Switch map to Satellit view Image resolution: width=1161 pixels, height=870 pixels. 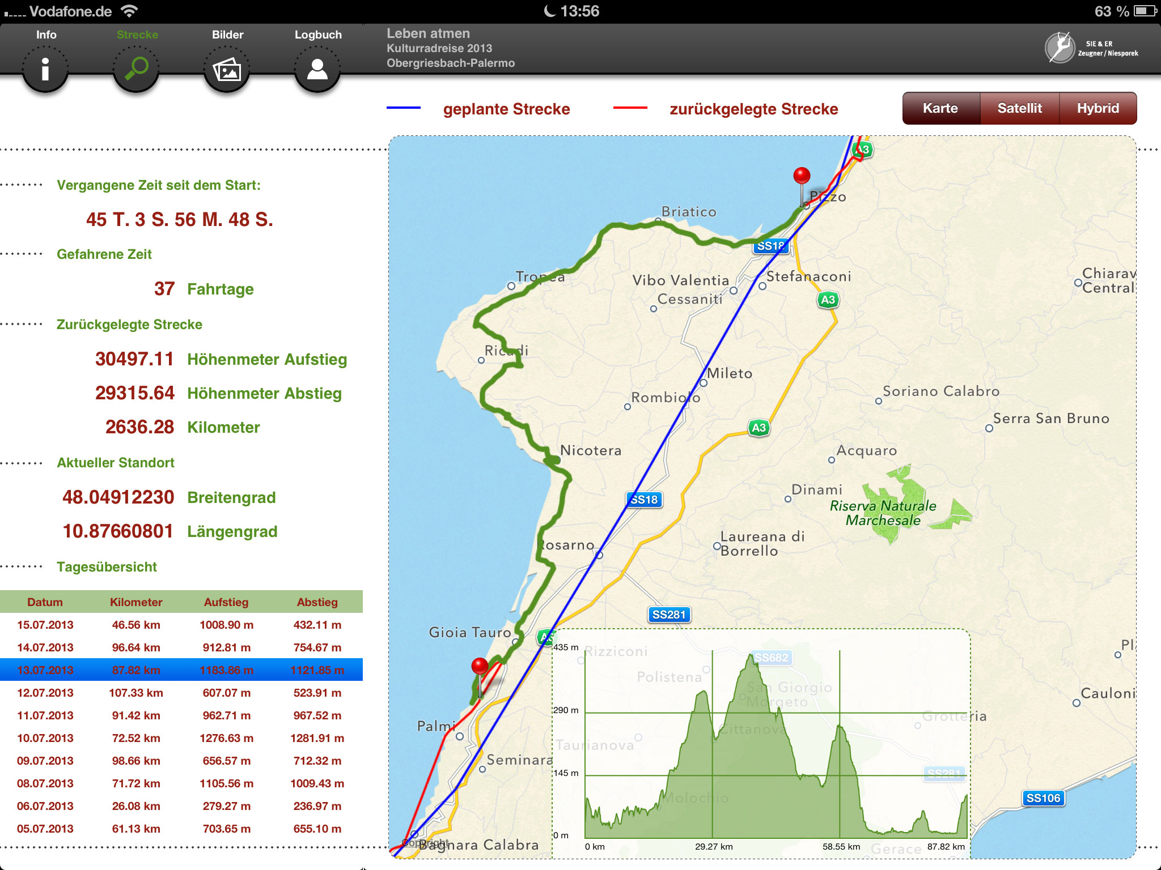1019,108
